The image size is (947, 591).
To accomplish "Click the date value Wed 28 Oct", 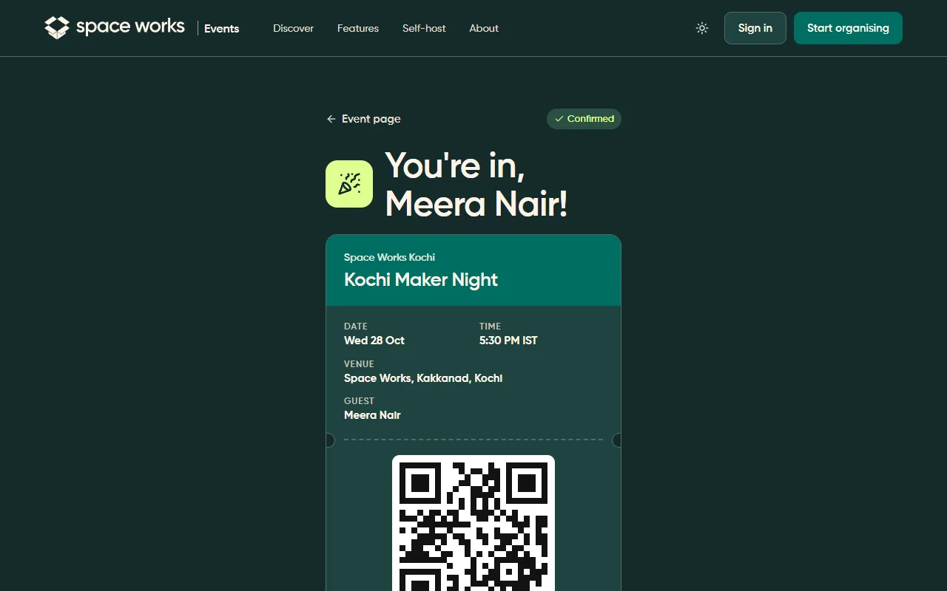I will 374,341.
